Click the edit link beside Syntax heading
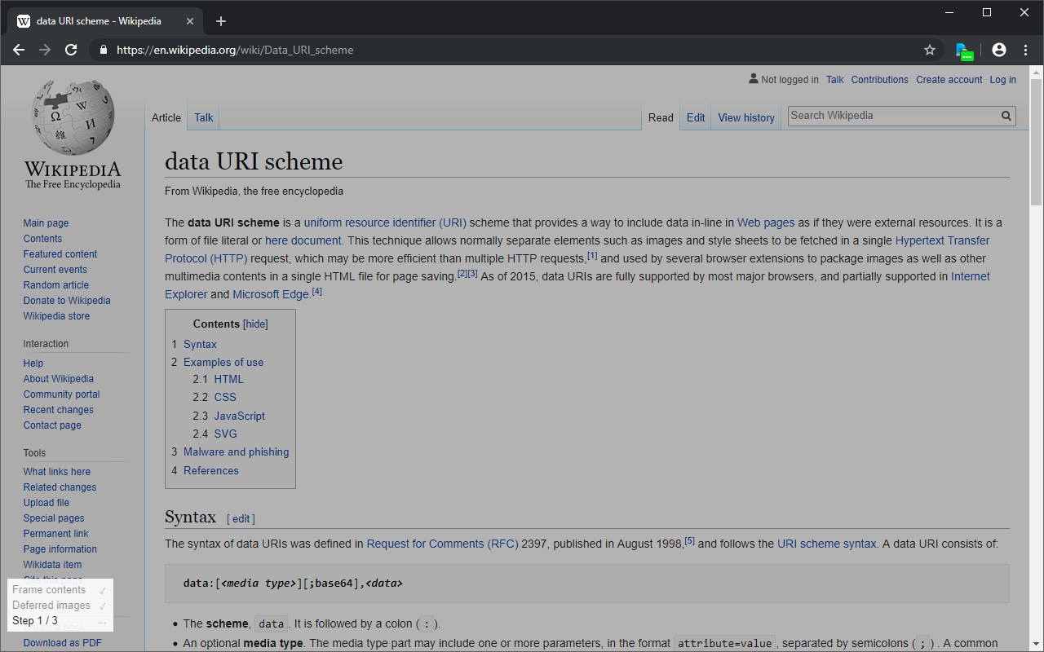The width and height of the screenshot is (1044, 652). point(241,518)
